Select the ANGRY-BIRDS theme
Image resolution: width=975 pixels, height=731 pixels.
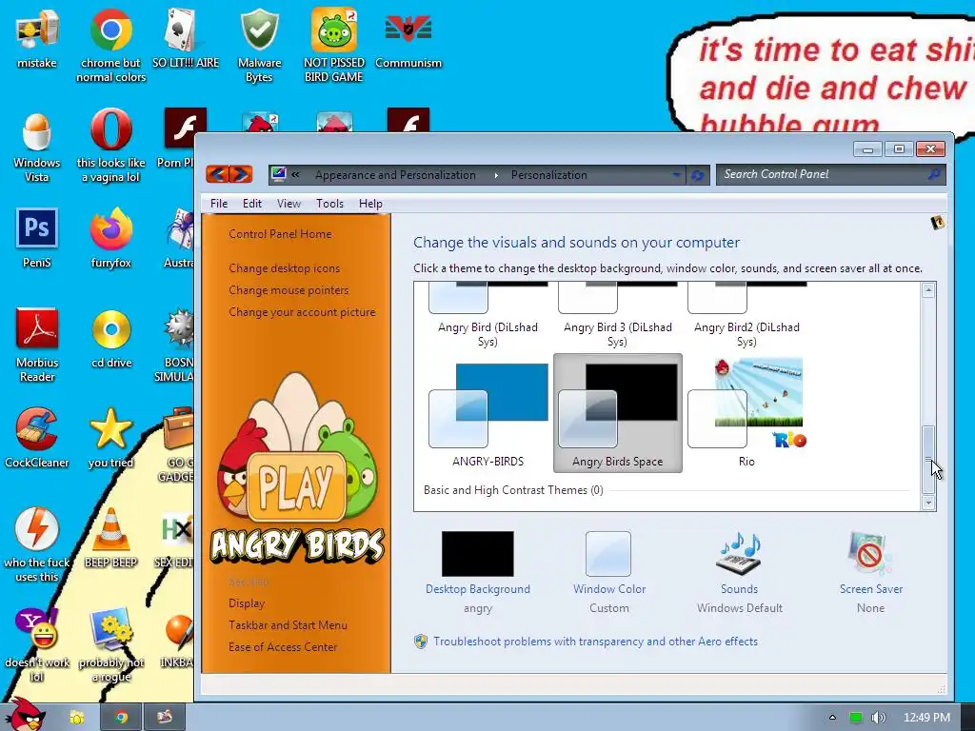click(x=488, y=413)
